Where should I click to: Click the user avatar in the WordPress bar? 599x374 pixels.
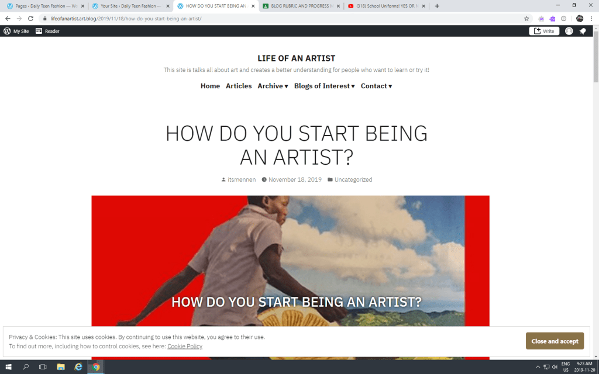pos(569,31)
